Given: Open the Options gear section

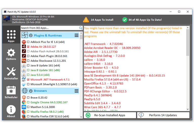Looking at the screenshot, I should click(11, 54).
